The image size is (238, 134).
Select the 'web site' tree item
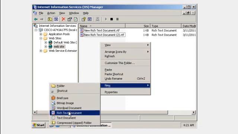[x=59, y=47]
